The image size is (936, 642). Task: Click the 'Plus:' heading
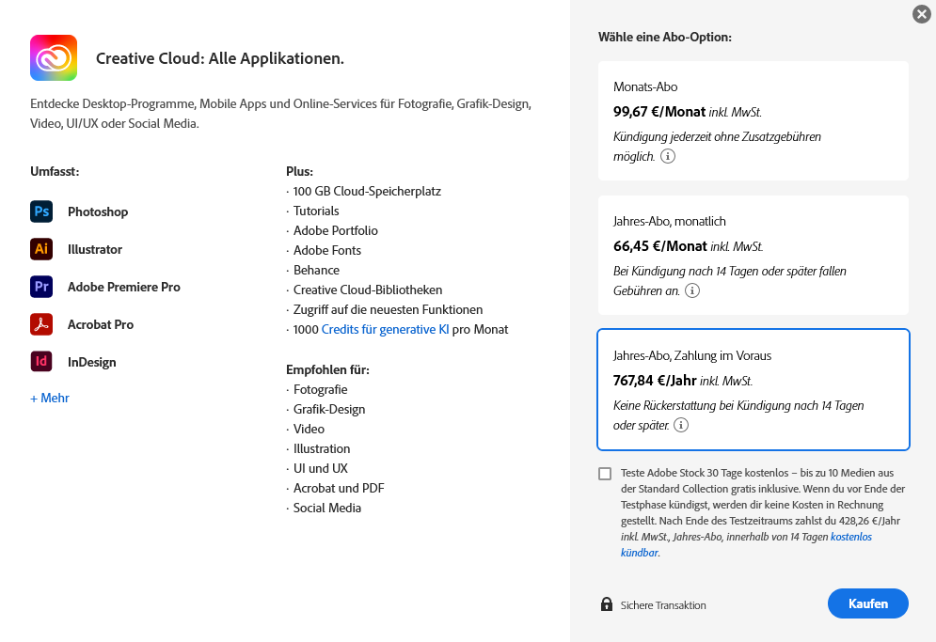click(300, 171)
